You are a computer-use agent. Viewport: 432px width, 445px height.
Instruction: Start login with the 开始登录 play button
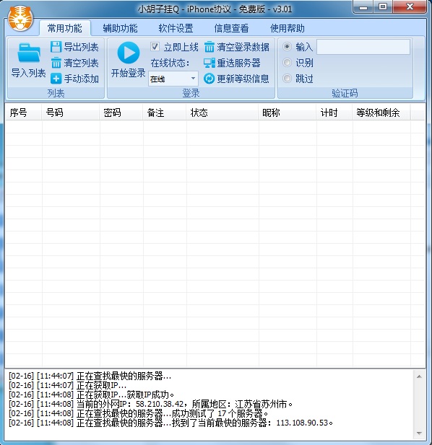129,53
